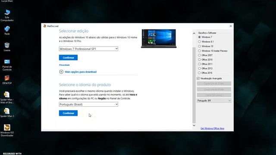The image size is (276, 155).
Task: Select the Office 2016 radio button
Action: point(199,73)
